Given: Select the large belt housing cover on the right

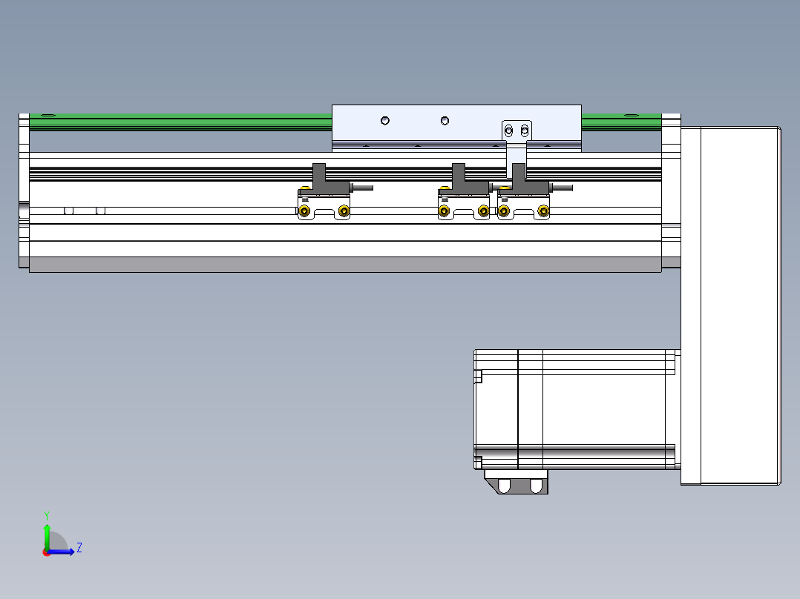Looking at the screenshot, I should [x=739, y=305].
